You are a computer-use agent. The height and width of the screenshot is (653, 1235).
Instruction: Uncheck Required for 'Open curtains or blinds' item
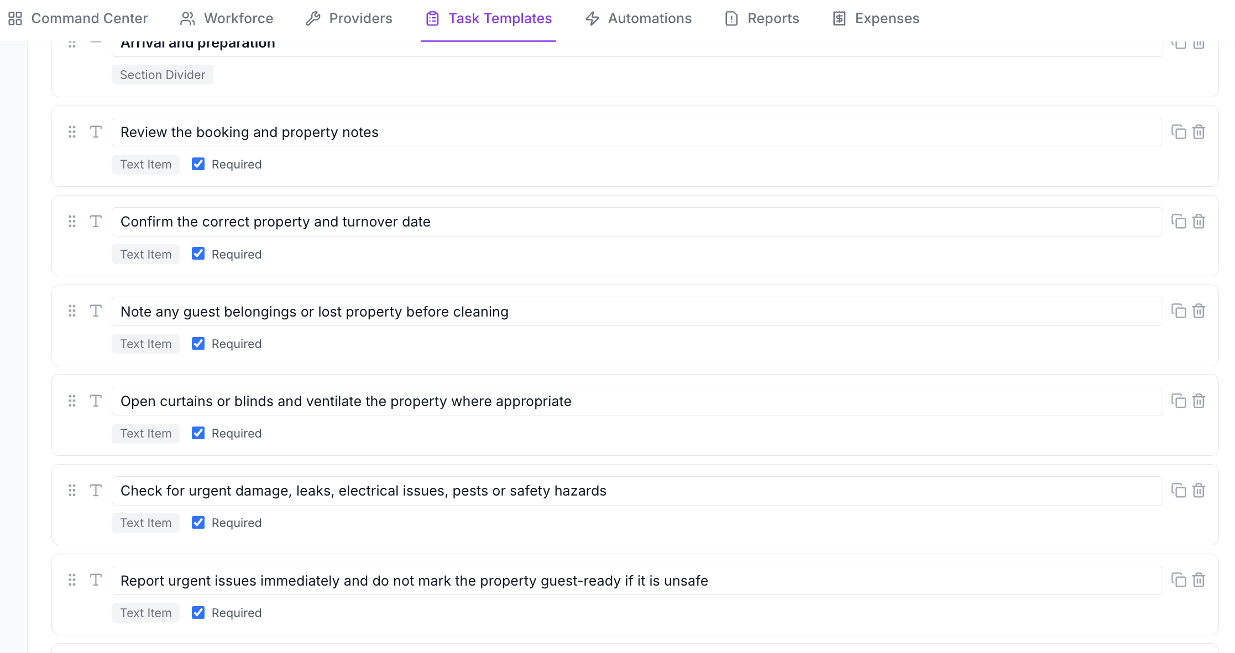coord(198,433)
